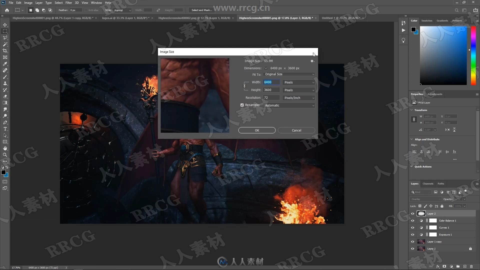The height and width of the screenshot is (270, 480).
Task: Click the Lasso tool icon
Action: point(5,37)
